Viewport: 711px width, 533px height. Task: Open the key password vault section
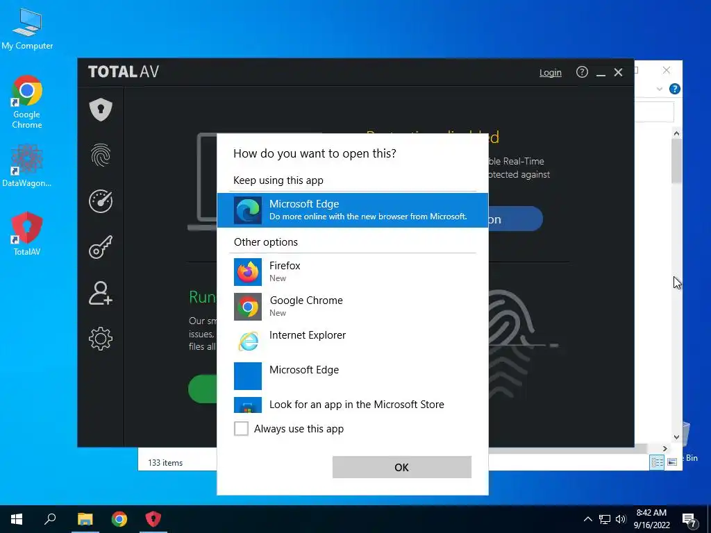101,246
